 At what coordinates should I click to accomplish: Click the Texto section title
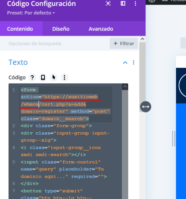coord(18,62)
